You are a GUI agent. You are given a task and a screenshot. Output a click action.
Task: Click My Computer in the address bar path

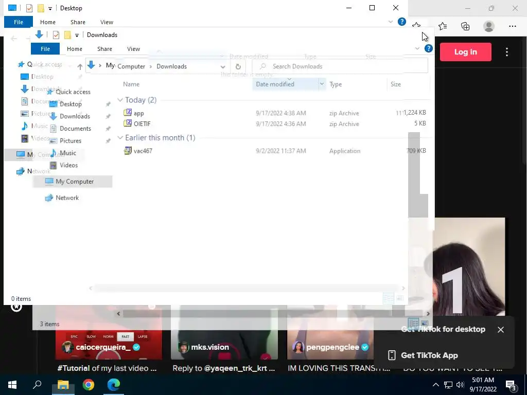(x=126, y=66)
